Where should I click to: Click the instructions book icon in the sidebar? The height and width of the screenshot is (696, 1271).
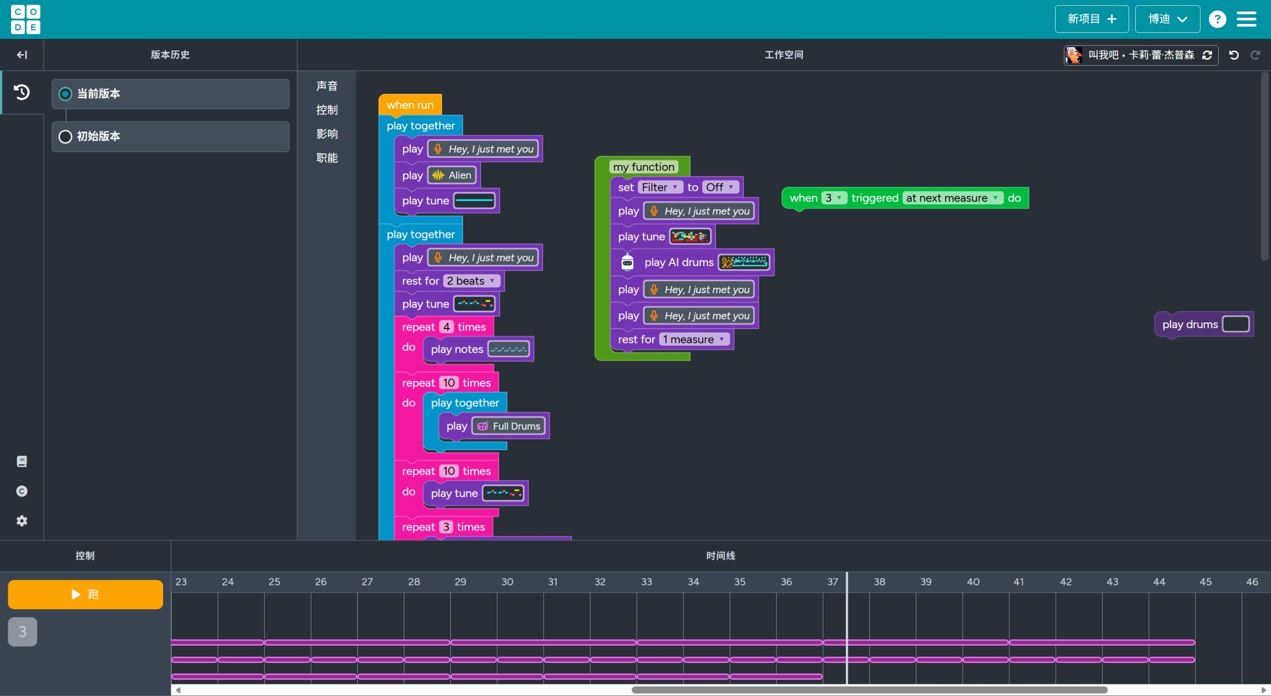pyautogui.click(x=22, y=461)
